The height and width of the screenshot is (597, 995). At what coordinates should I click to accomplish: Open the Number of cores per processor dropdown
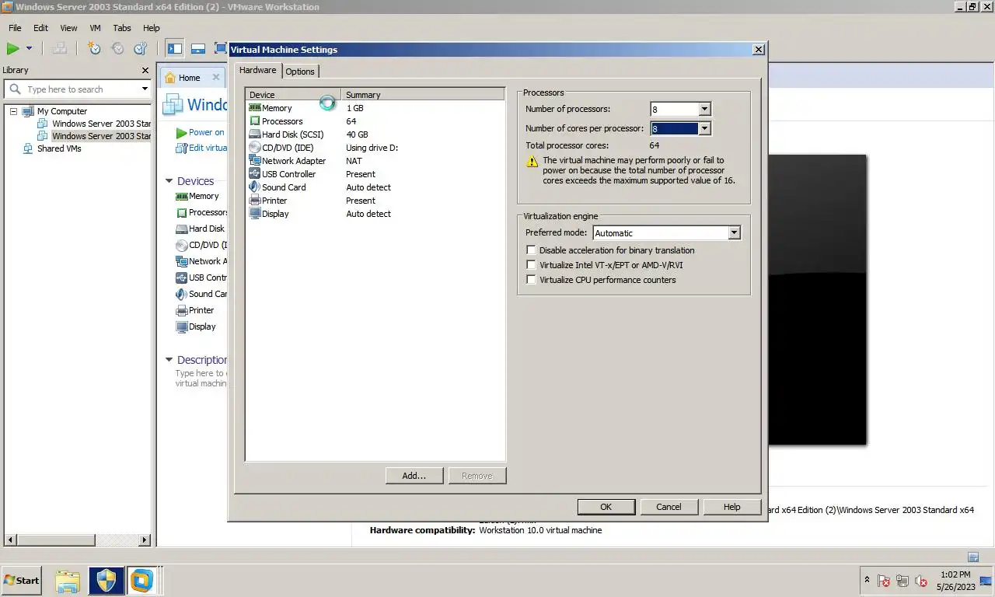tap(704, 129)
